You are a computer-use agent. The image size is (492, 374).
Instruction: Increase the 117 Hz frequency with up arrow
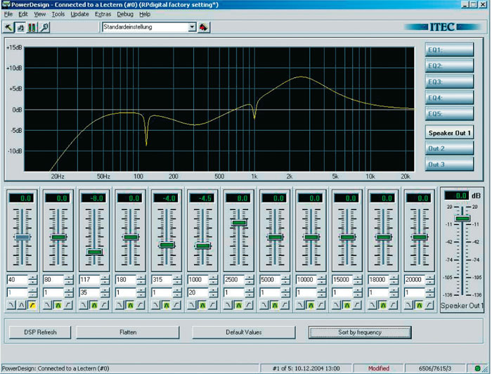[x=106, y=276]
